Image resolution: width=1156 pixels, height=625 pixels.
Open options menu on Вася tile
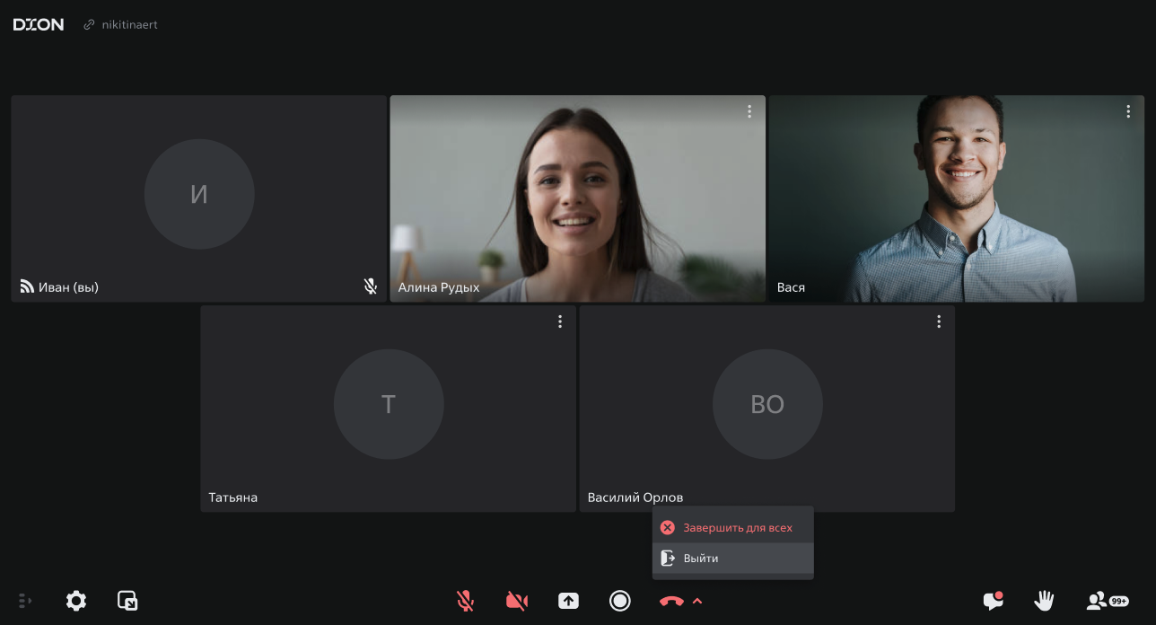coord(1128,111)
